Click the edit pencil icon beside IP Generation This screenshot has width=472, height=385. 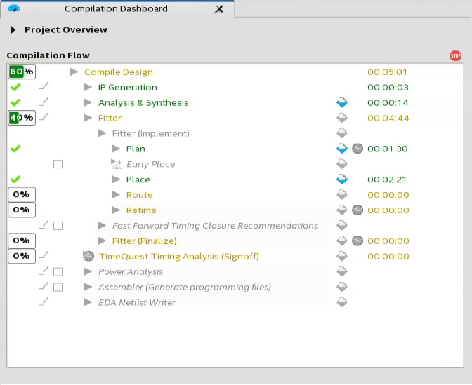[44, 87]
